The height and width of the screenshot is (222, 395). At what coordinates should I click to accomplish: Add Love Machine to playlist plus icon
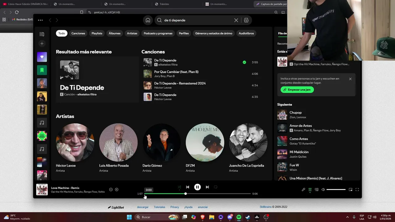(x=117, y=190)
